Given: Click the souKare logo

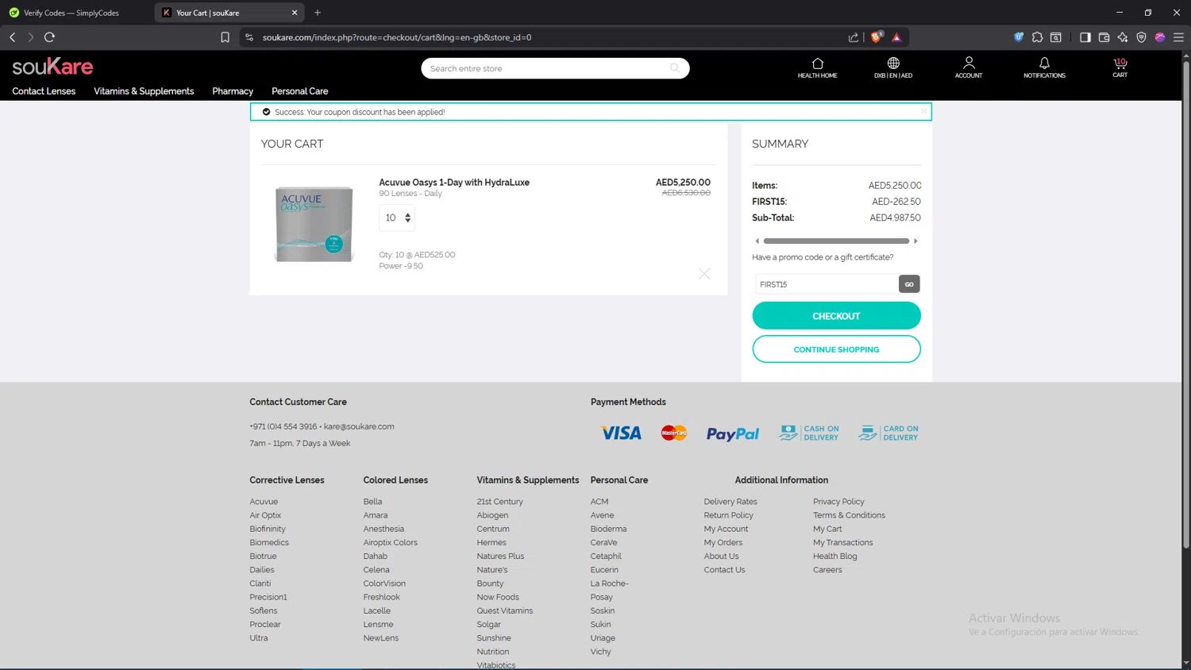Looking at the screenshot, I should [x=52, y=67].
